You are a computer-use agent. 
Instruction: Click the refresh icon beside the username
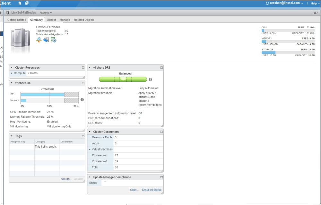pos(267,3)
